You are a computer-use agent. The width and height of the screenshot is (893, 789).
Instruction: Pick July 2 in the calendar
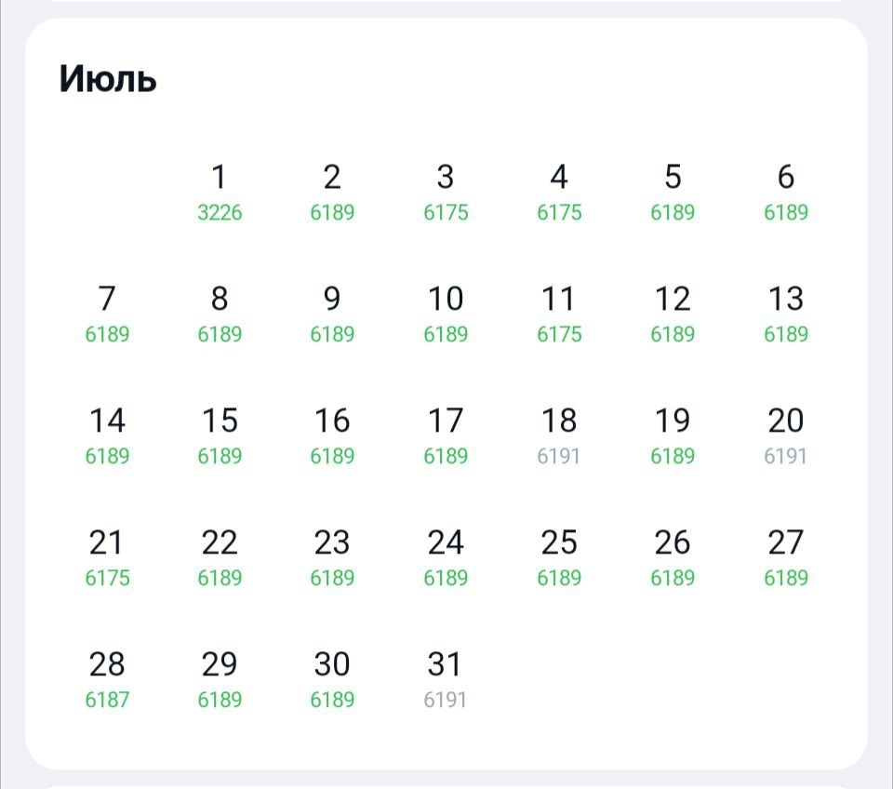point(332,192)
